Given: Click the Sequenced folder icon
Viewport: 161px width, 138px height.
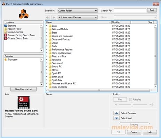Looking at the screenshot, I should click(50, 63).
